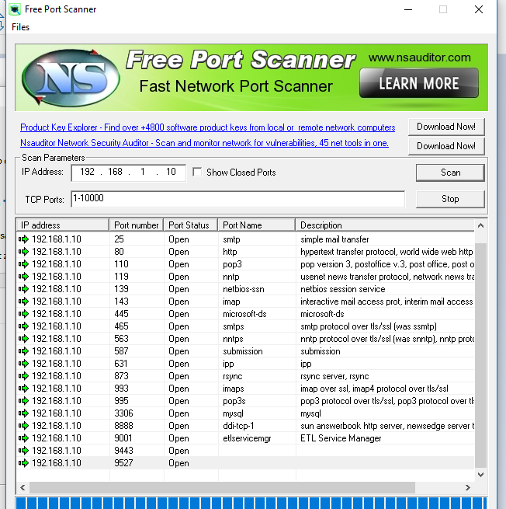Click the LEARN MORE banner button

(x=418, y=83)
